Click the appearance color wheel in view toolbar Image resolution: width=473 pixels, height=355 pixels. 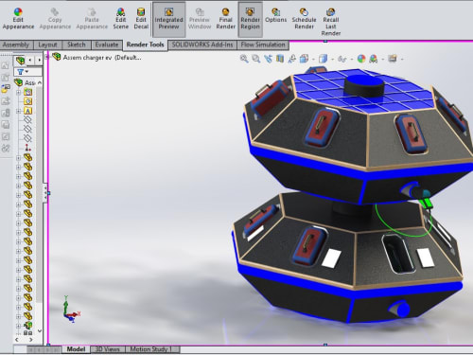(x=361, y=59)
